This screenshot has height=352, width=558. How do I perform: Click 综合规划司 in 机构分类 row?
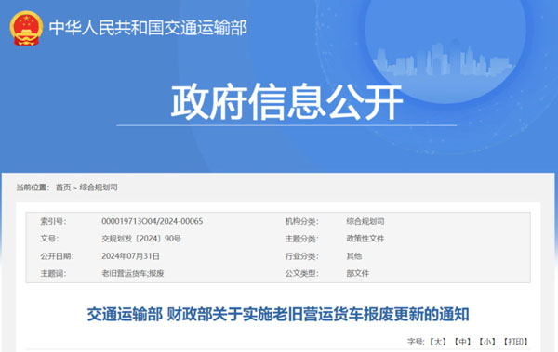365,221
